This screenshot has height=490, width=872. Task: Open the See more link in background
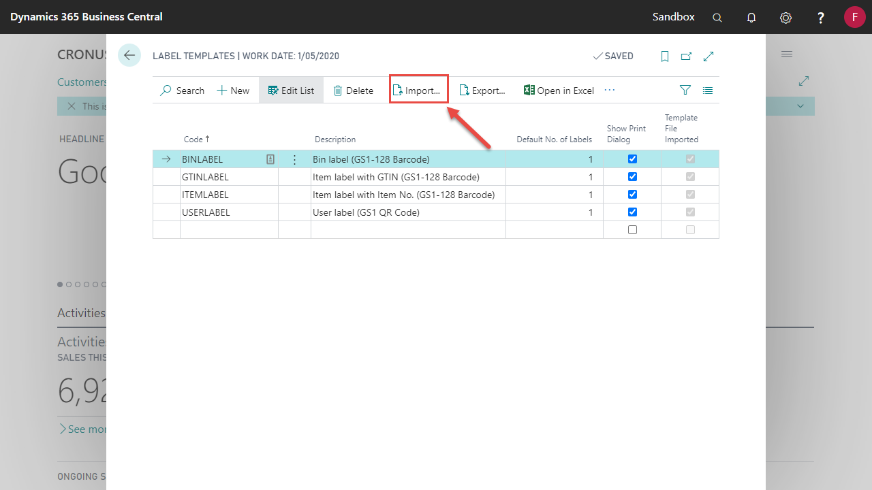pyautogui.click(x=83, y=429)
